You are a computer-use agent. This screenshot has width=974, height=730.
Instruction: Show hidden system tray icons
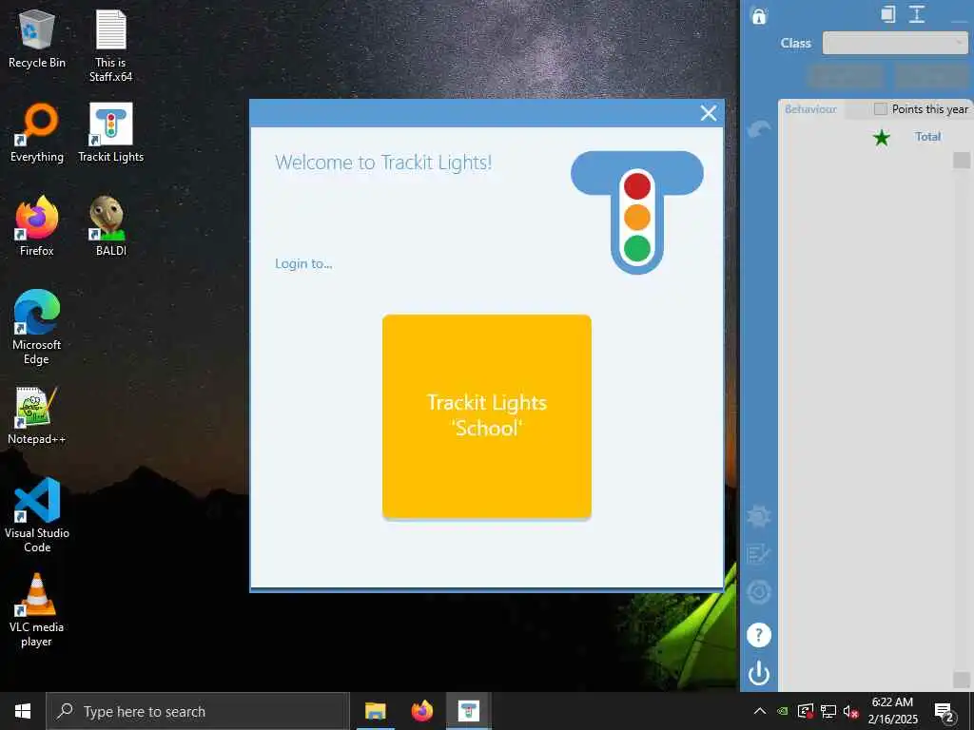click(x=760, y=711)
